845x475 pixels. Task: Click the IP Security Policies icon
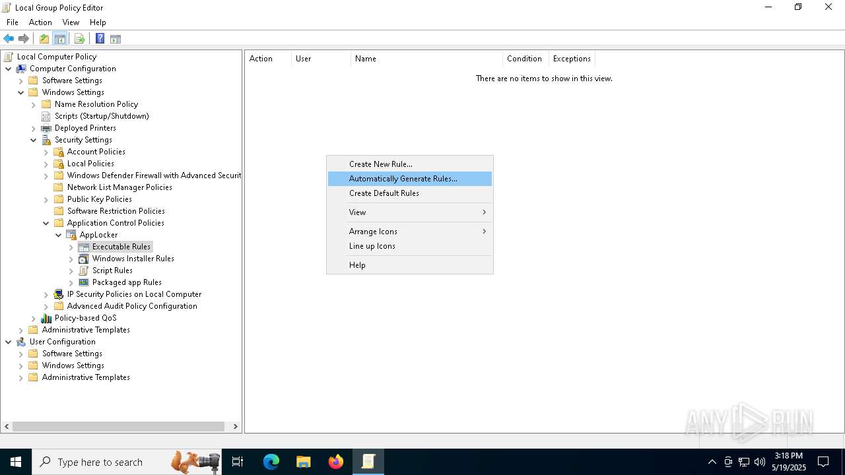coord(59,294)
